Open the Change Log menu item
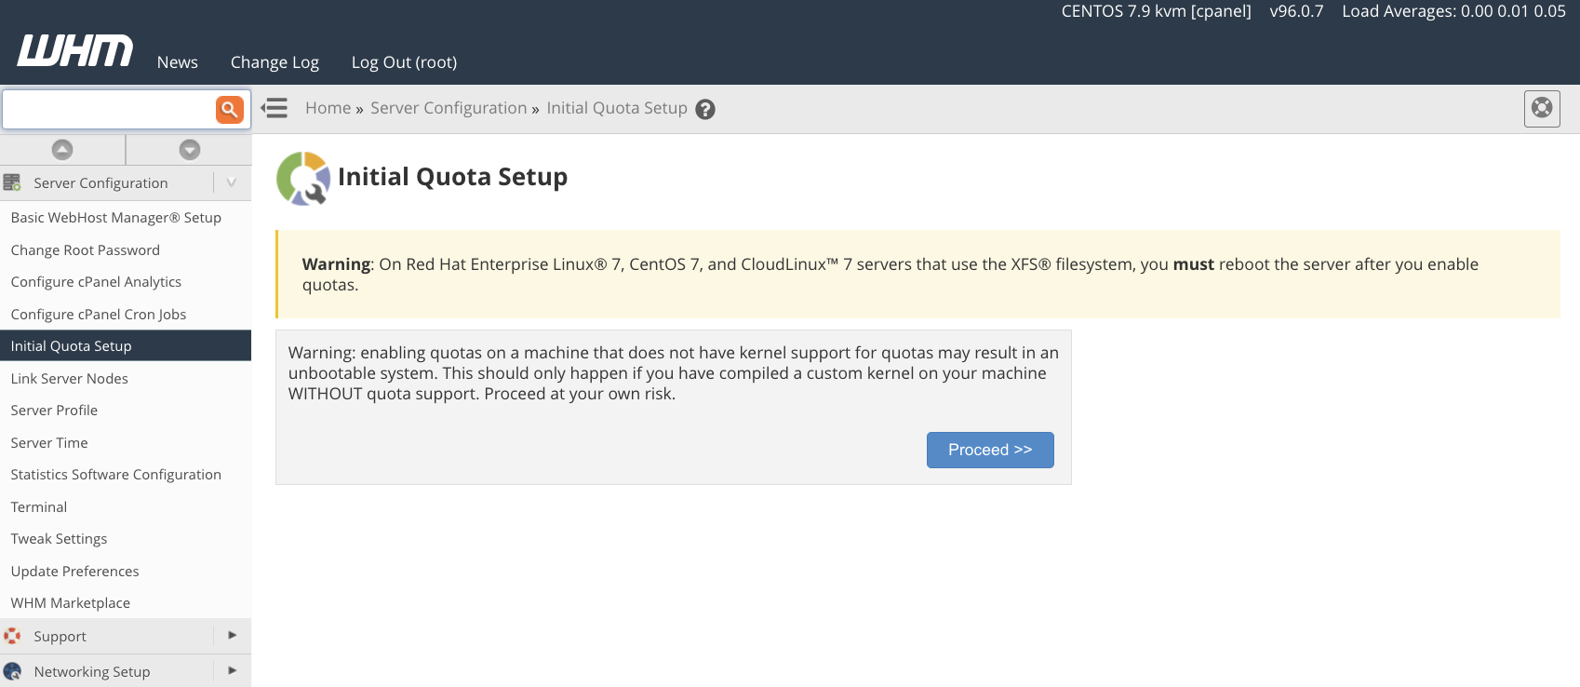The height and width of the screenshot is (687, 1580). point(274,62)
